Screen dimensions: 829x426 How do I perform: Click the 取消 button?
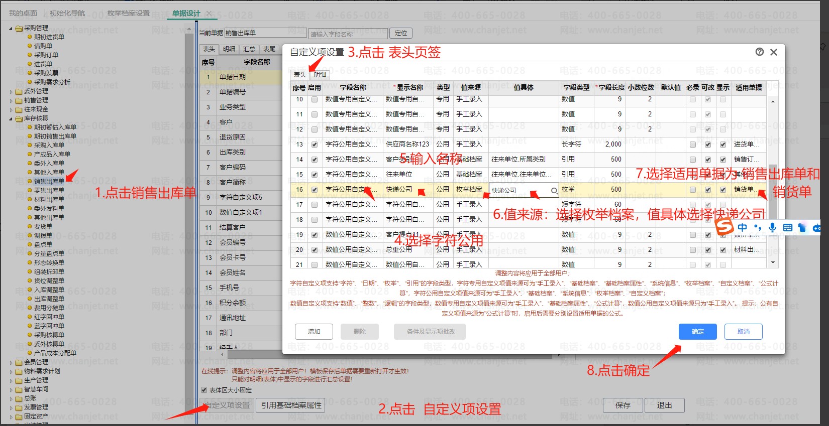coord(744,332)
